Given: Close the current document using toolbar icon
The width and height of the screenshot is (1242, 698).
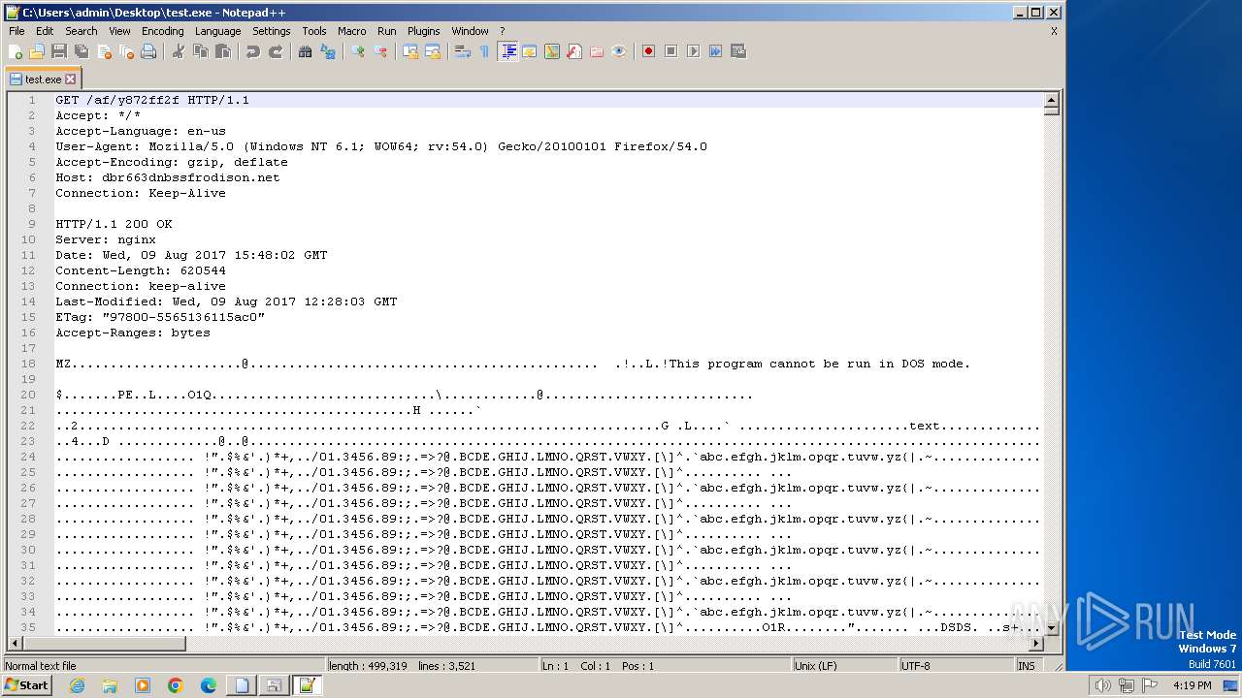Looking at the screenshot, I should (x=104, y=51).
